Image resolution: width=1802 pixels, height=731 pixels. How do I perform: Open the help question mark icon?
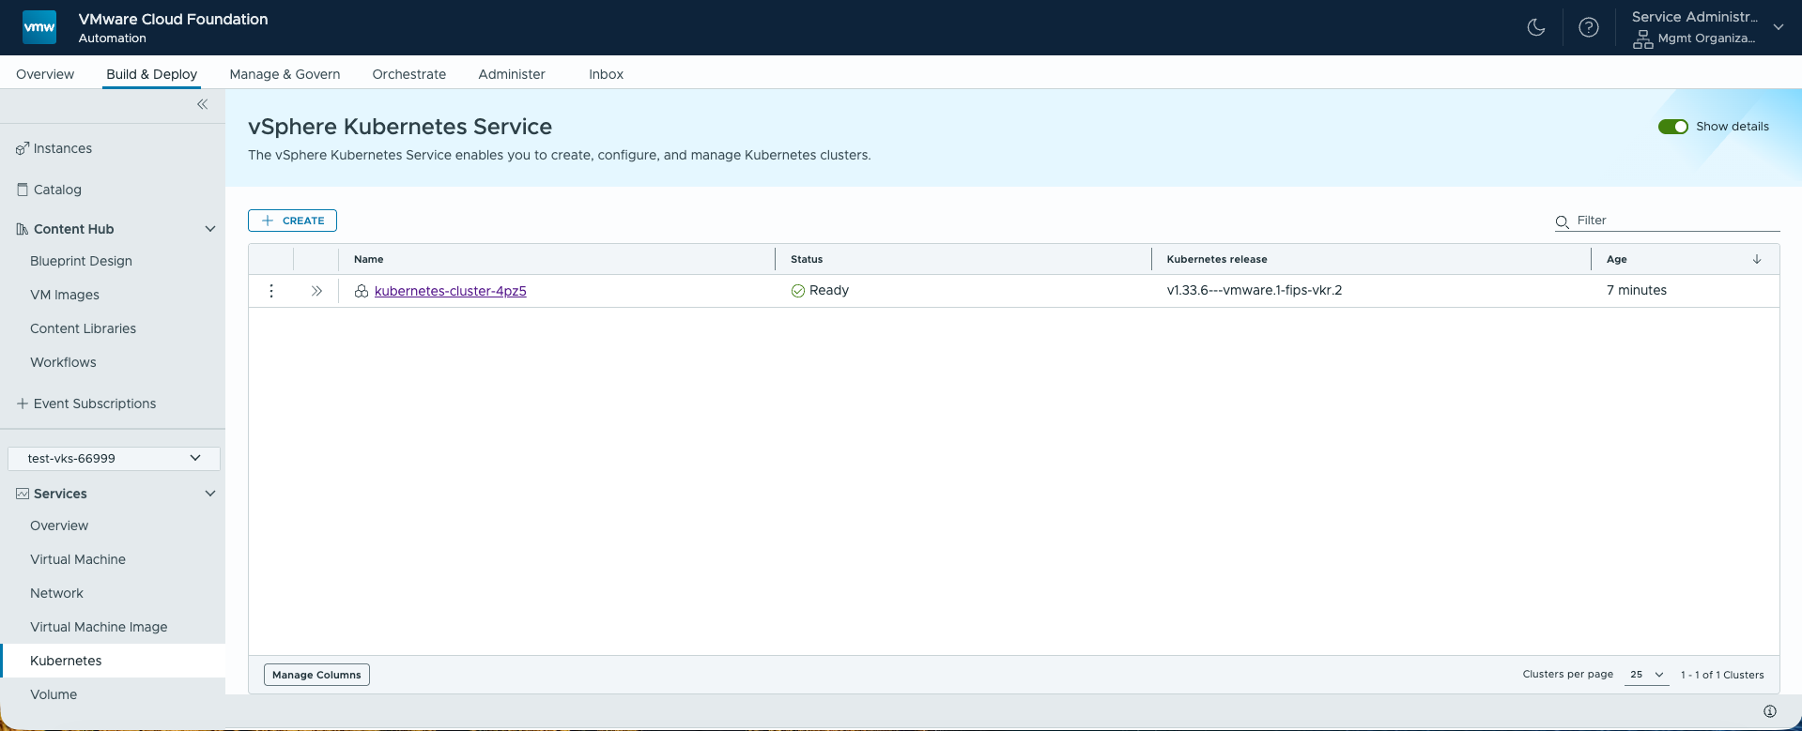point(1588,27)
